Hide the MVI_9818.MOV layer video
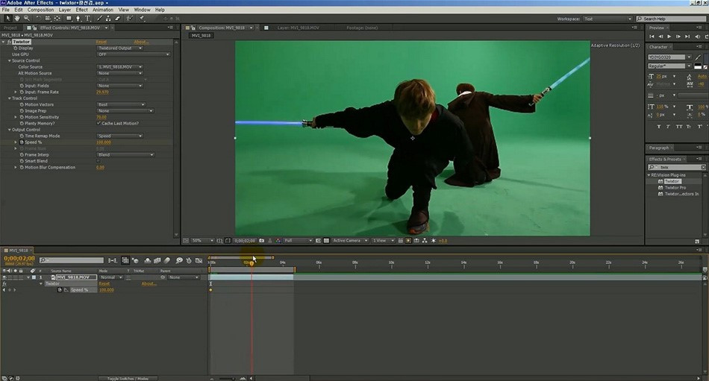Viewport: 709px width, 381px height. tap(4, 277)
